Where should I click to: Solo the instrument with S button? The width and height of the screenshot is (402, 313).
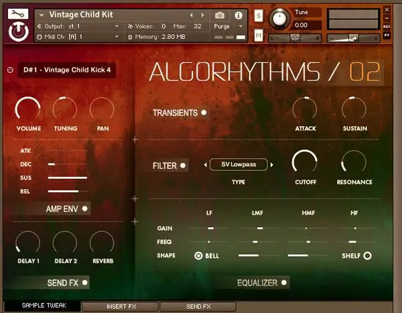point(259,16)
